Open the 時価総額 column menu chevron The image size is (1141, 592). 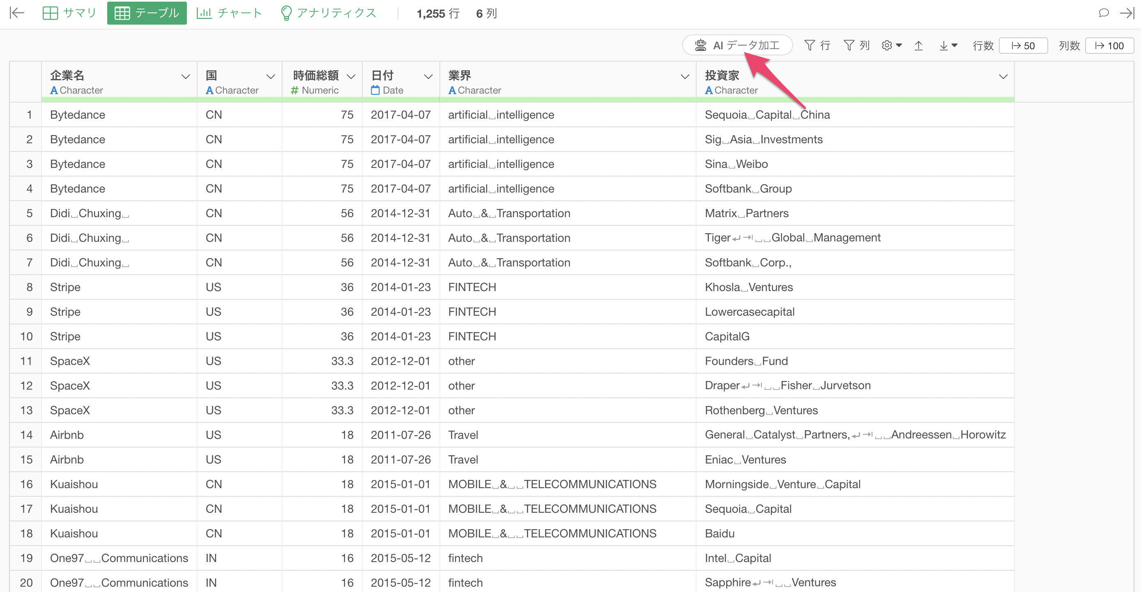(351, 77)
